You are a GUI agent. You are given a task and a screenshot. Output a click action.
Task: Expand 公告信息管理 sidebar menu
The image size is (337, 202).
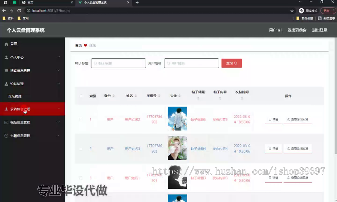(x=32, y=109)
